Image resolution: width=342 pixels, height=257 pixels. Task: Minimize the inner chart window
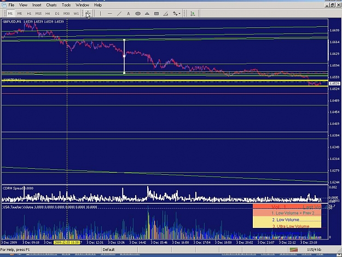pos(327,5)
